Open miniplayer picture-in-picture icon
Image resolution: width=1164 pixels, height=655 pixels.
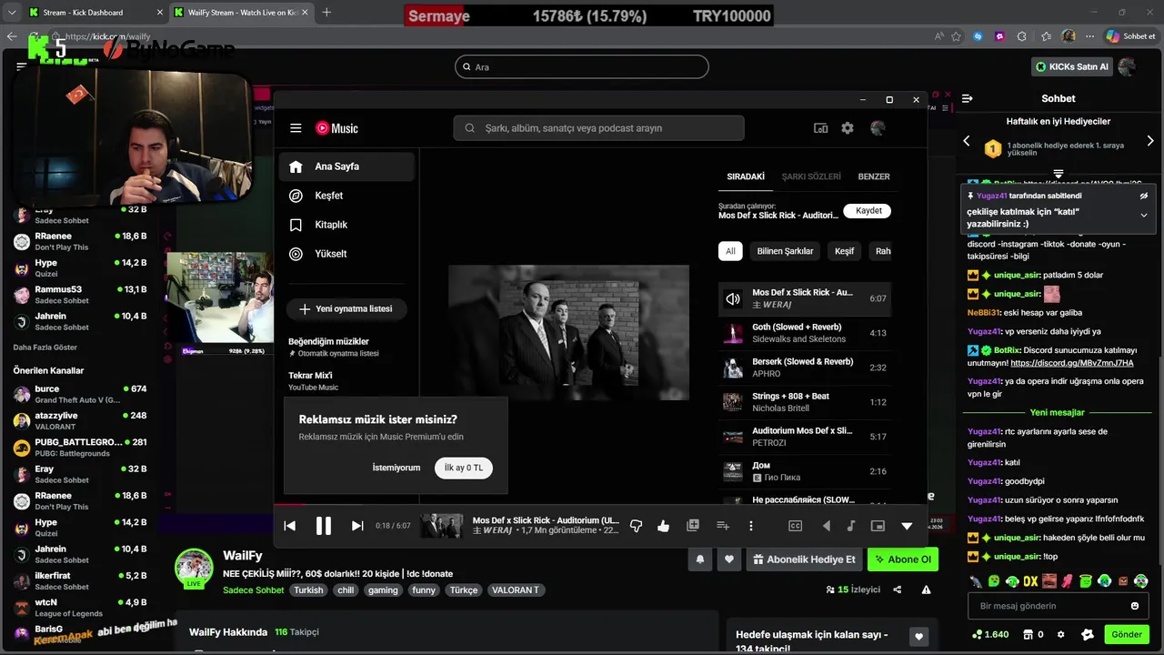[x=878, y=526]
